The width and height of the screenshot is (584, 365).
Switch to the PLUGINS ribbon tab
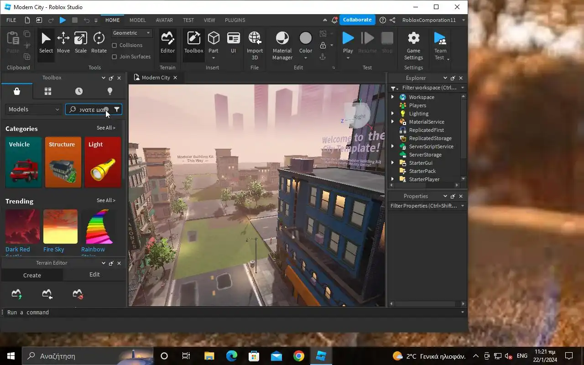click(235, 20)
